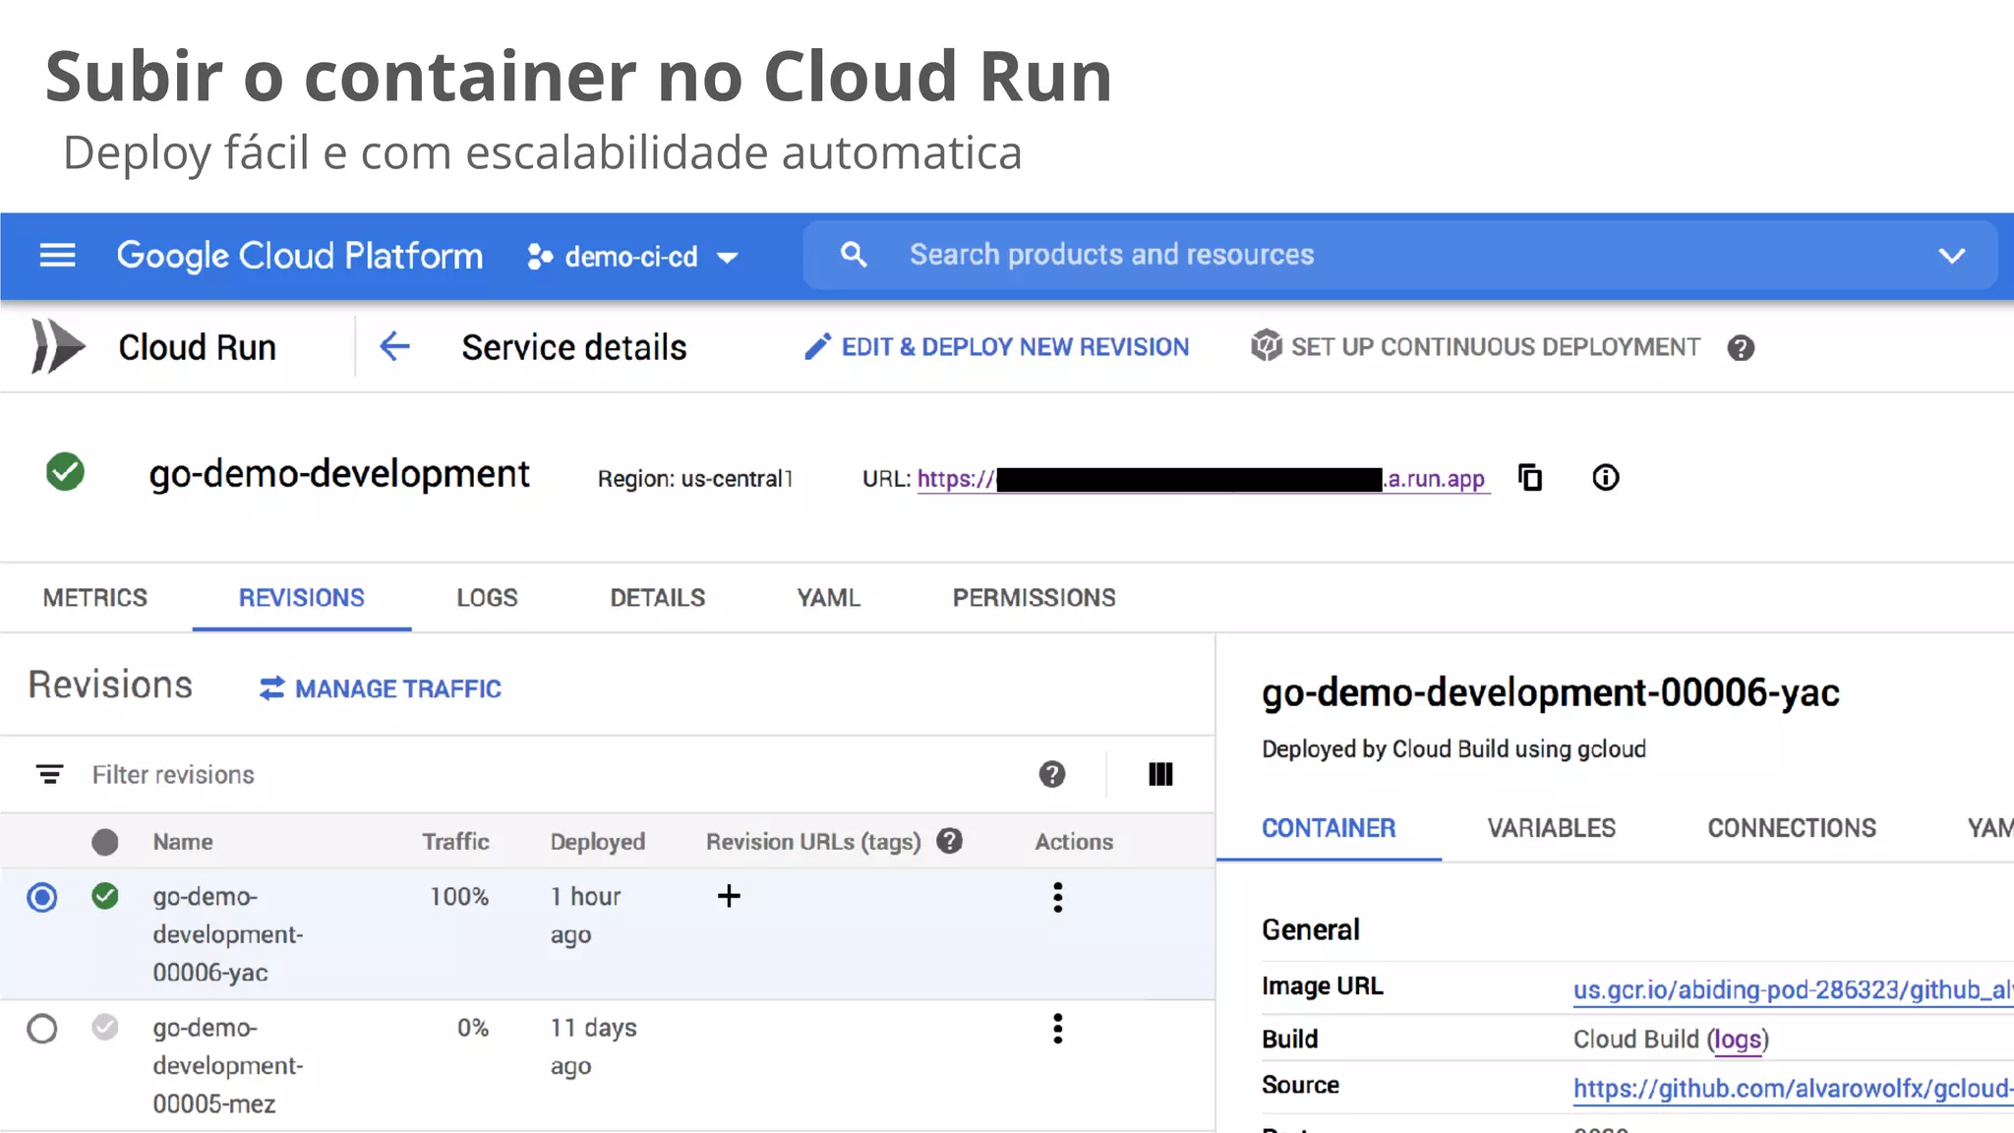Open the Permissions tab

click(1035, 598)
